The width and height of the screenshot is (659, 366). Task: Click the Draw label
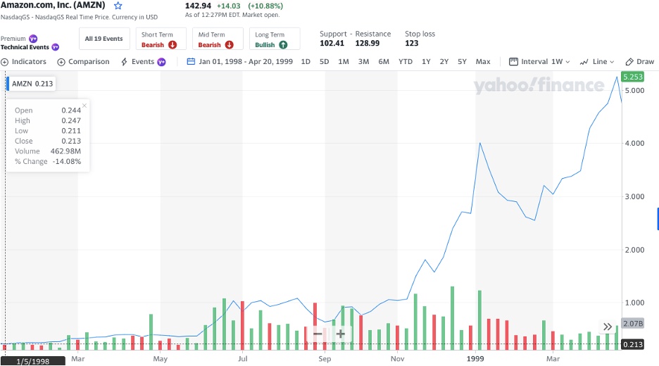point(645,62)
